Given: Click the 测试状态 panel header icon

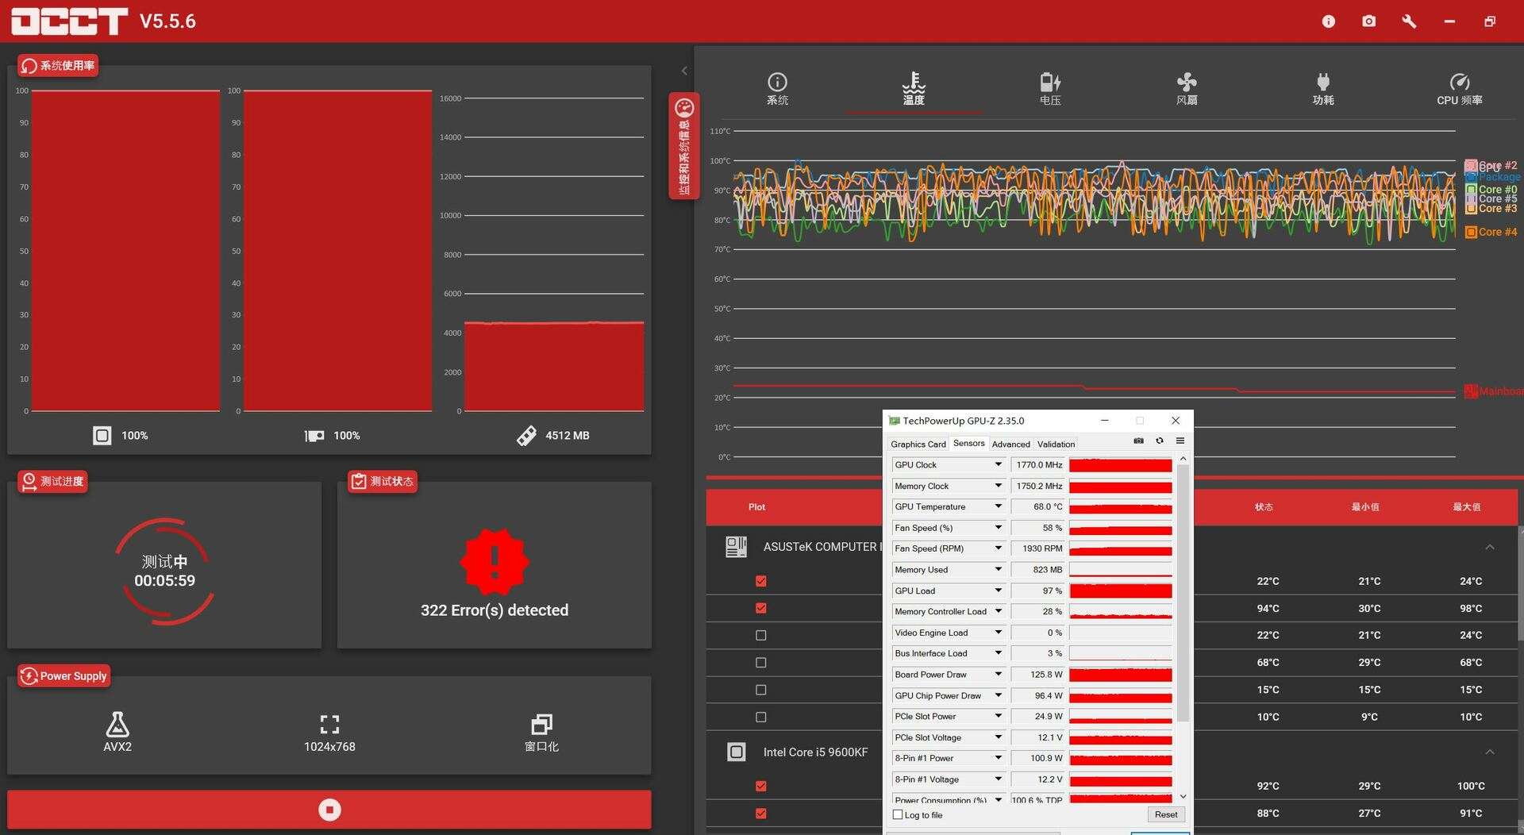Looking at the screenshot, I should click(x=359, y=482).
